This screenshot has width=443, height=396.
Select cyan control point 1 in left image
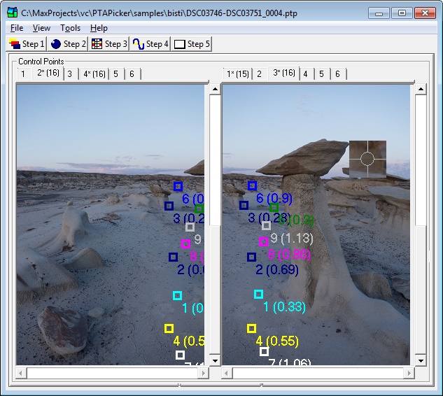point(178,296)
